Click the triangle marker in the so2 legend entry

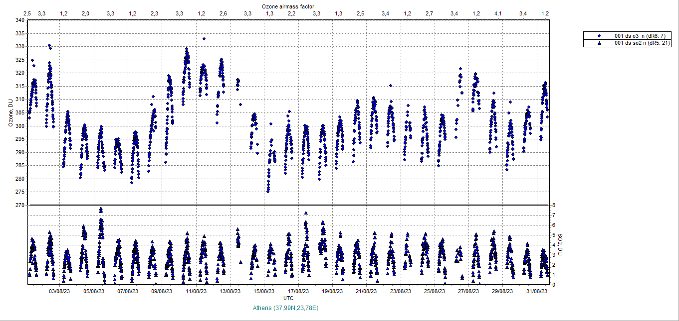point(599,43)
